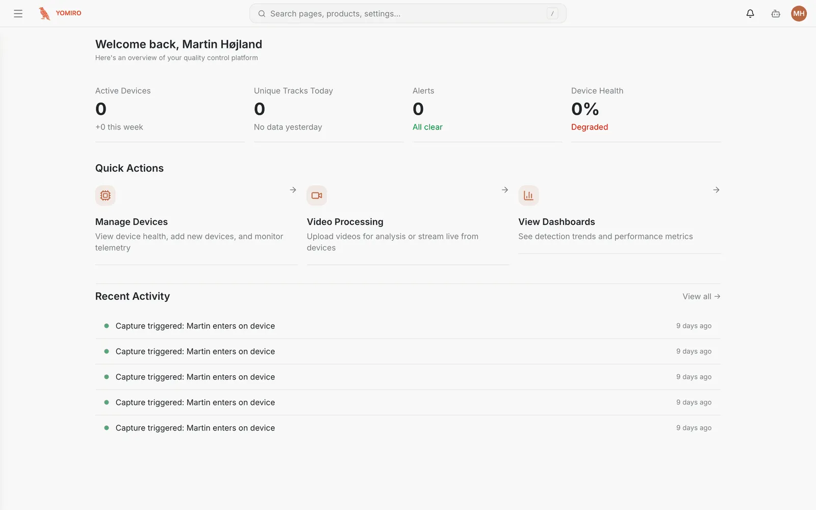Click the Alerts heading above All clear
Screen dimensions: 816x510
click(x=423, y=91)
